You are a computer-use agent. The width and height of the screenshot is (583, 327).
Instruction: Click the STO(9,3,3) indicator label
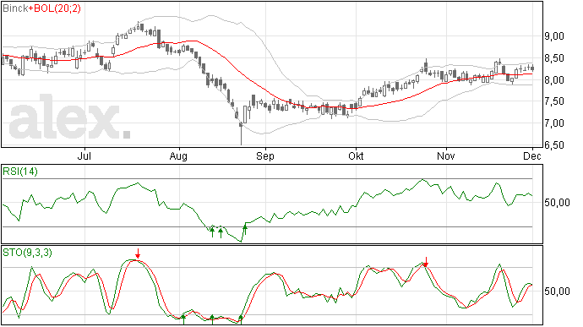[x=27, y=253]
